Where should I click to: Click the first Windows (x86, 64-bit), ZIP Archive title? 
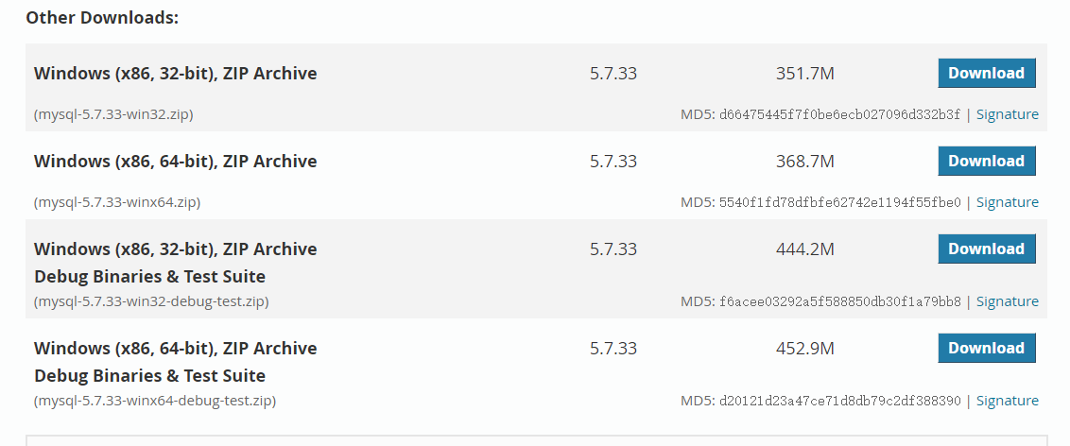point(176,162)
